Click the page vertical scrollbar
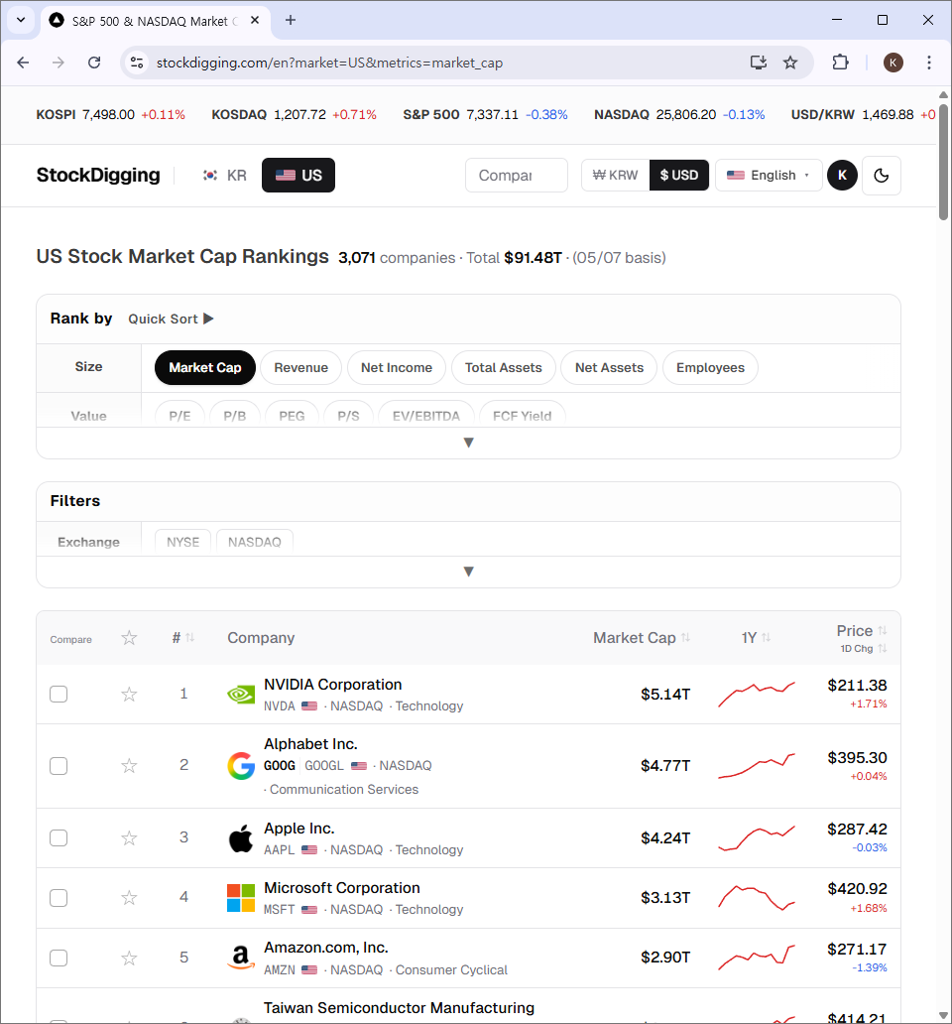 pyautogui.click(x=943, y=164)
